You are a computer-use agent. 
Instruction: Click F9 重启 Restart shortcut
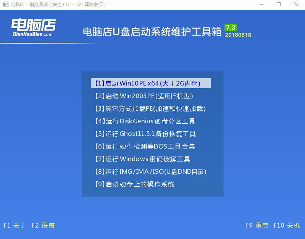[x=257, y=225]
